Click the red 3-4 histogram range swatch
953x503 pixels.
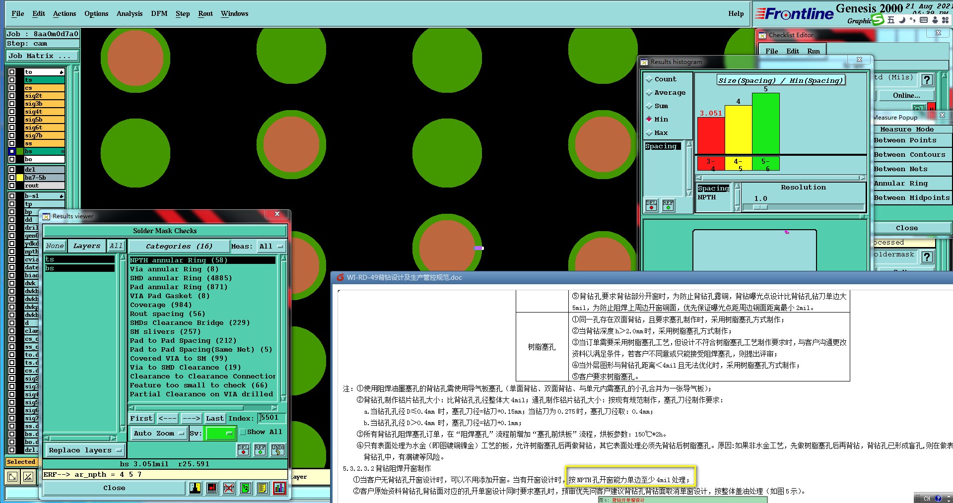point(711,164)
